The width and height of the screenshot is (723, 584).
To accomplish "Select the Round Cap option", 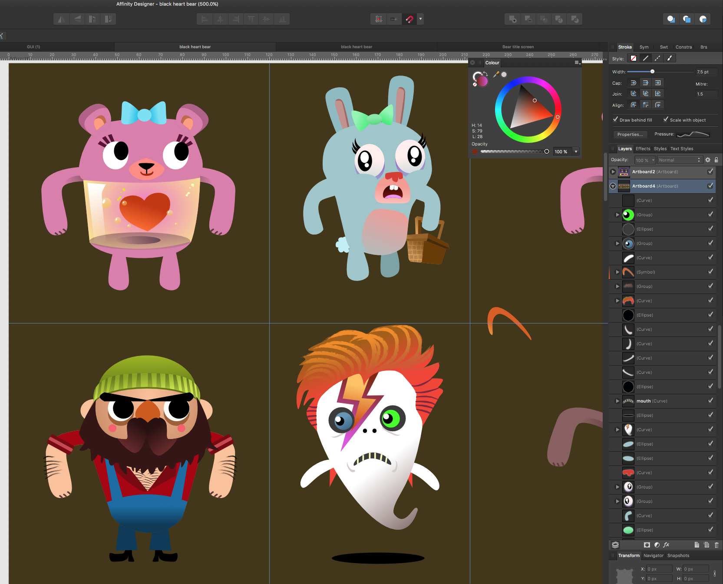I will coord(634,82).
